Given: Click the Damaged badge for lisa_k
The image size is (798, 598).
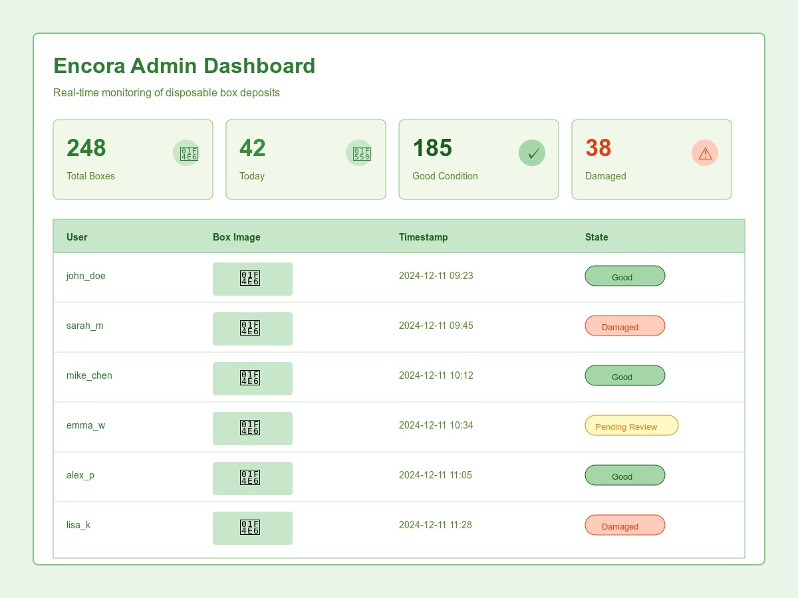Looking at the screenshot, I should click(x=625, y=525).
